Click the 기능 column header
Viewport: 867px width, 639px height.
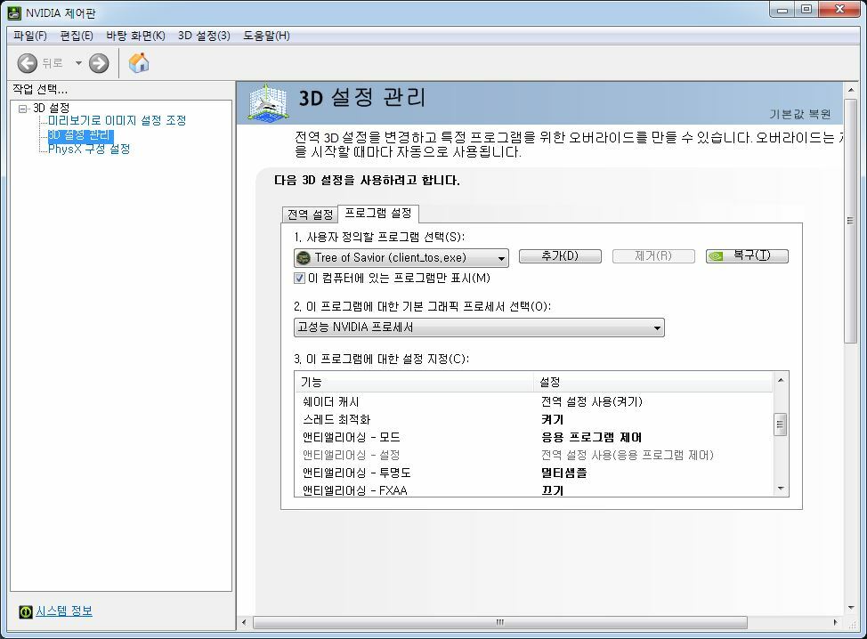pos(414,382)
